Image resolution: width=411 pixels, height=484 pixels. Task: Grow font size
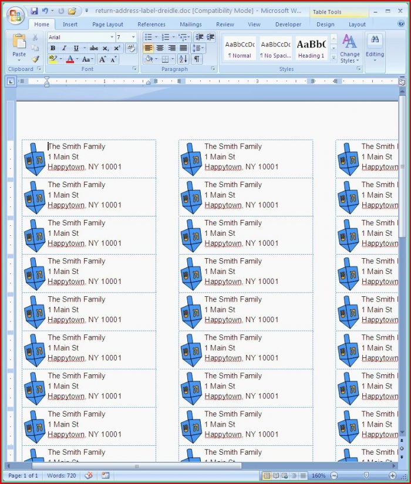click(x=102, y=59)
